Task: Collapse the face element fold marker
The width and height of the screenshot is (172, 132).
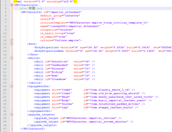Action: point(12,44)
